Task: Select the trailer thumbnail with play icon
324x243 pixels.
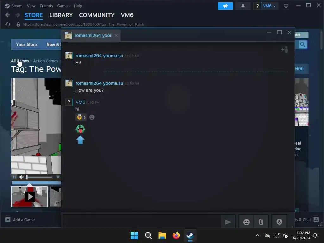Action: pyautogui.click(x=29, y=196)
